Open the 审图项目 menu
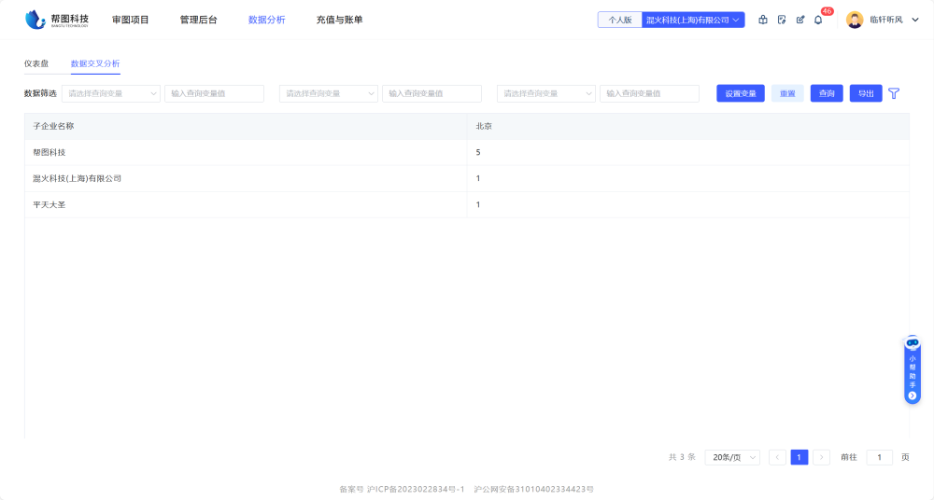 point(131,20)
